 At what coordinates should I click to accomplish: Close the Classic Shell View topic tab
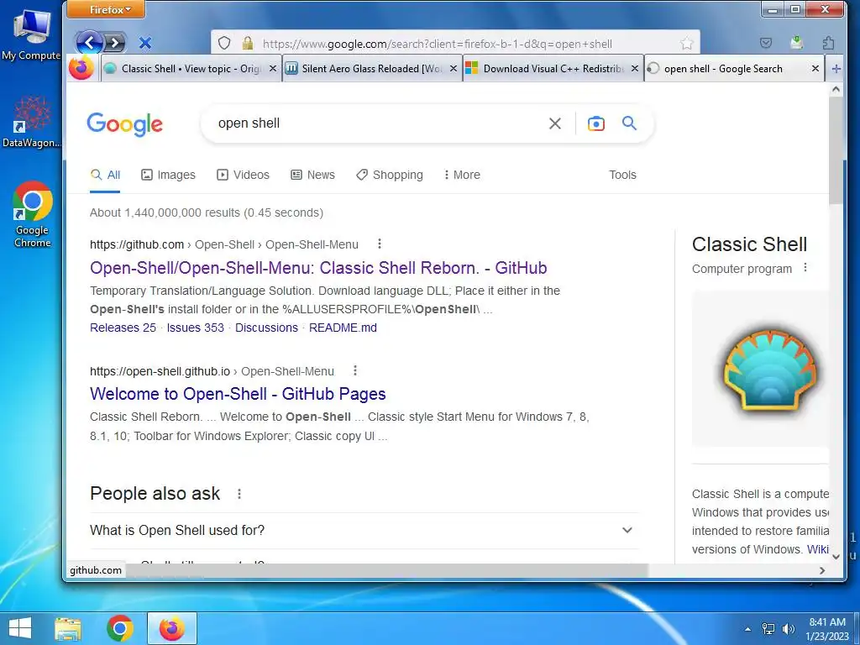click(273, 69)
